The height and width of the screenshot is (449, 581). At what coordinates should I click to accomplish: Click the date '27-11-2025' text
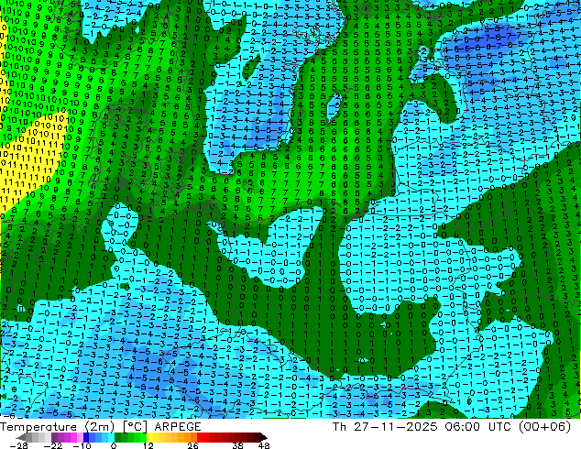(x=395, y=427)
